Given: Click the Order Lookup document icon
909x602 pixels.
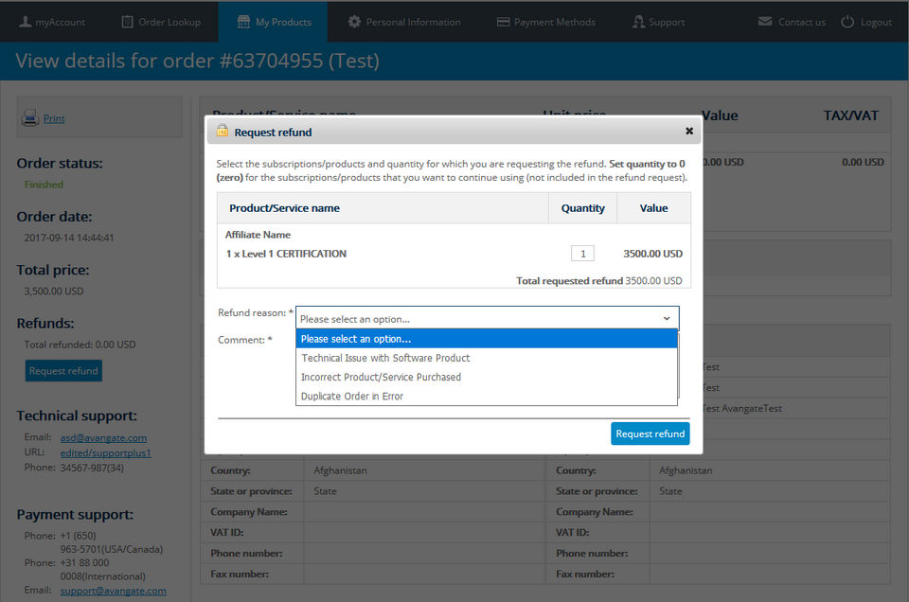Looking at the screenshot, I should click(128, 22).
